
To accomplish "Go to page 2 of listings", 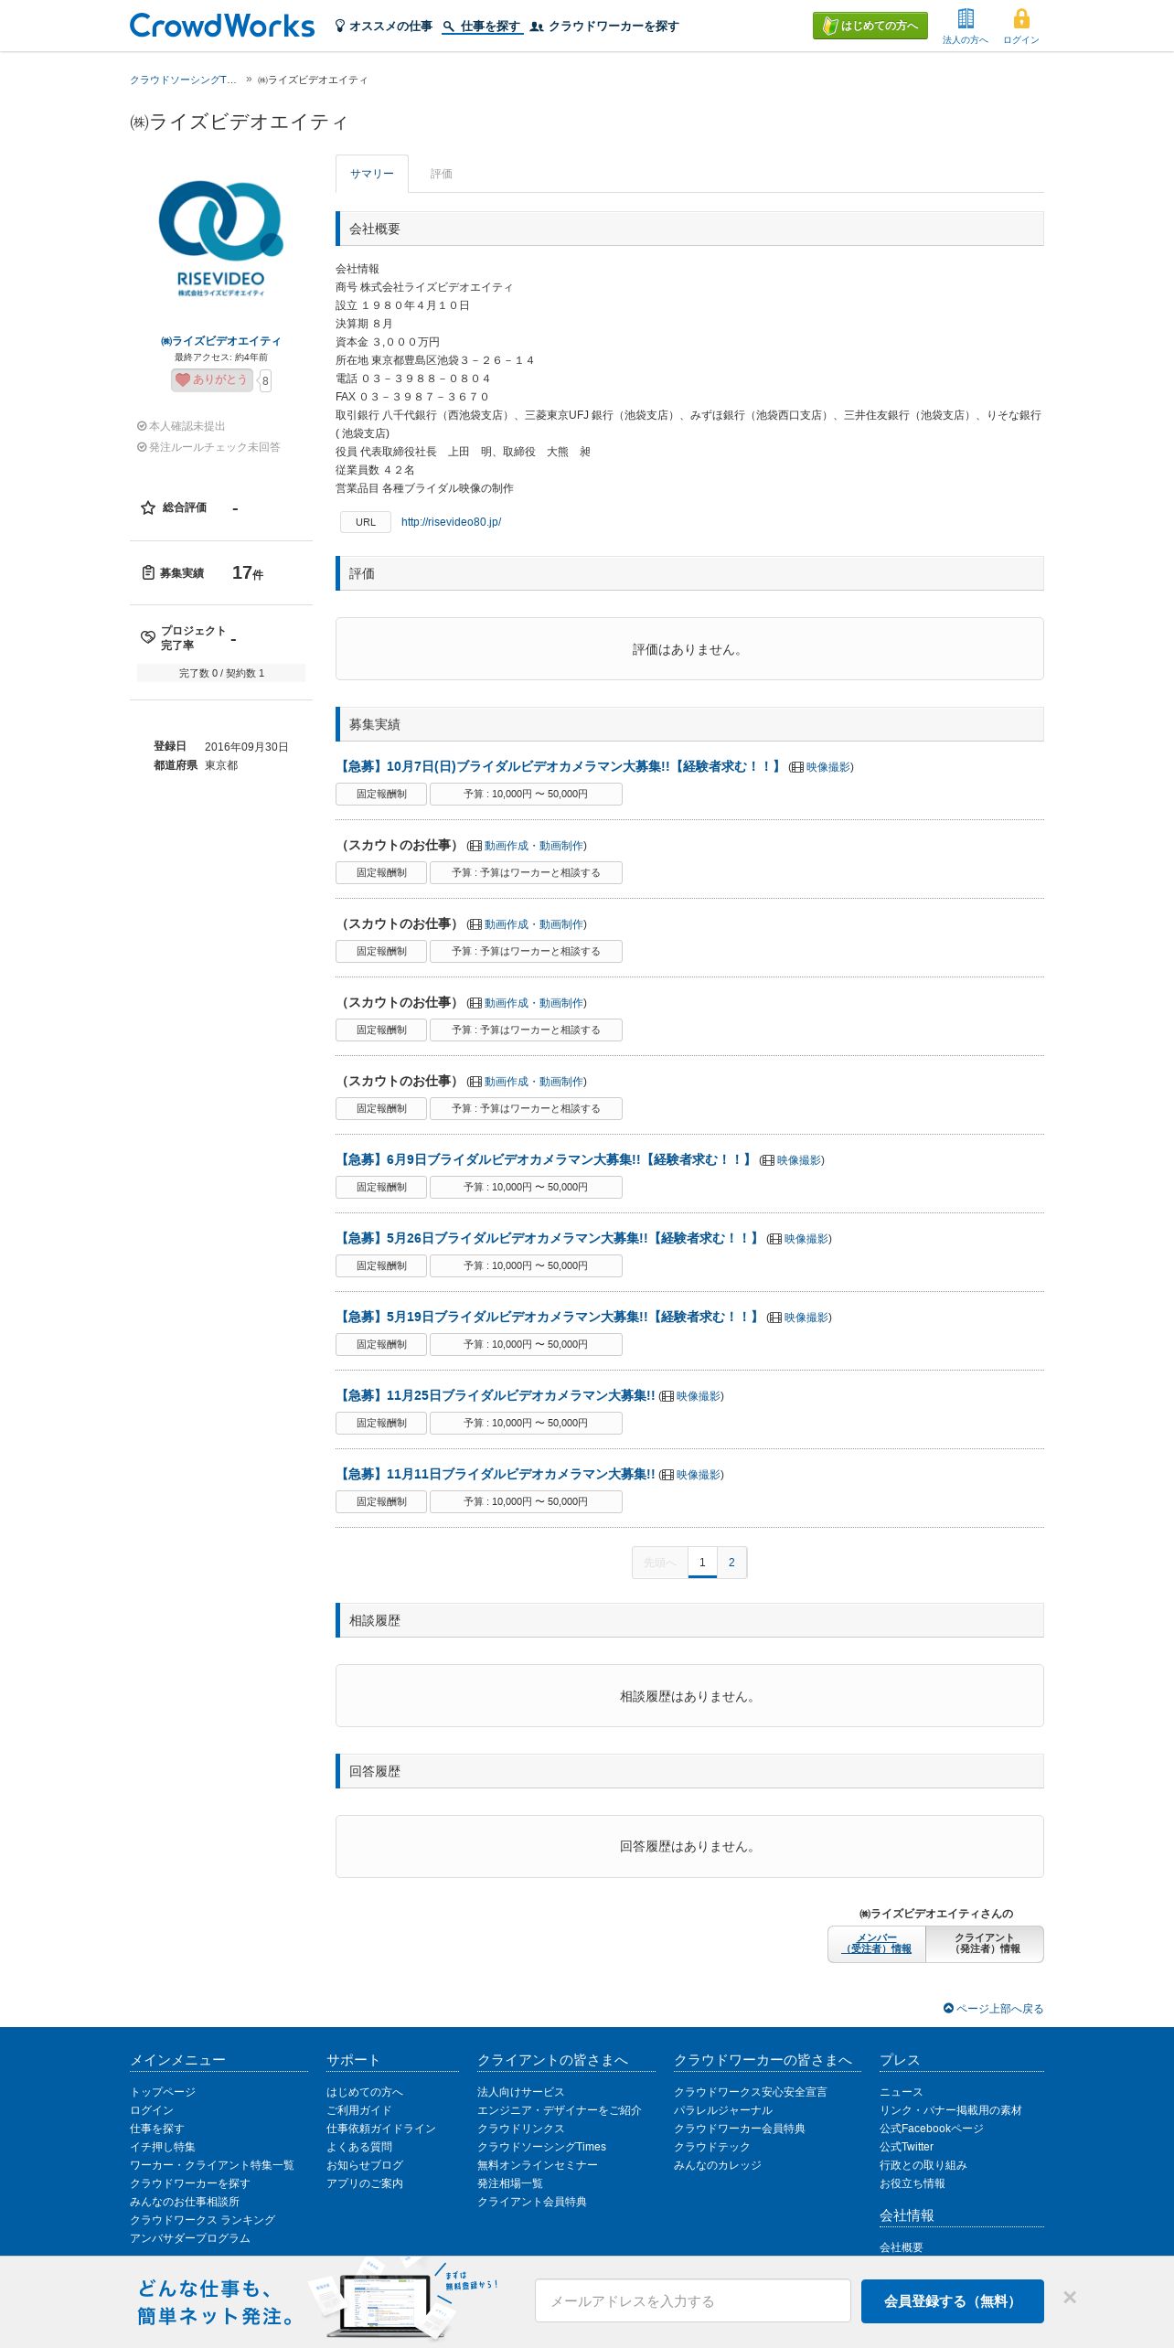I will tap(731, 1563).
